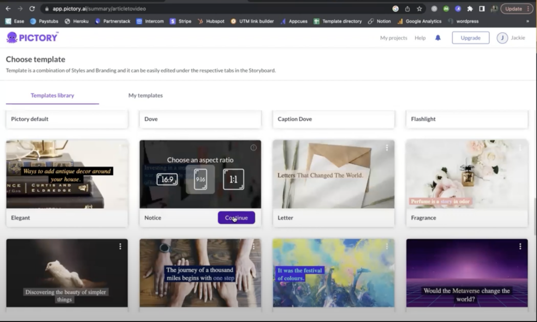The height and width of the screenshot is (322, 537).
Task: Choose the Letter template thumbnail
Action: pos(334,174)
